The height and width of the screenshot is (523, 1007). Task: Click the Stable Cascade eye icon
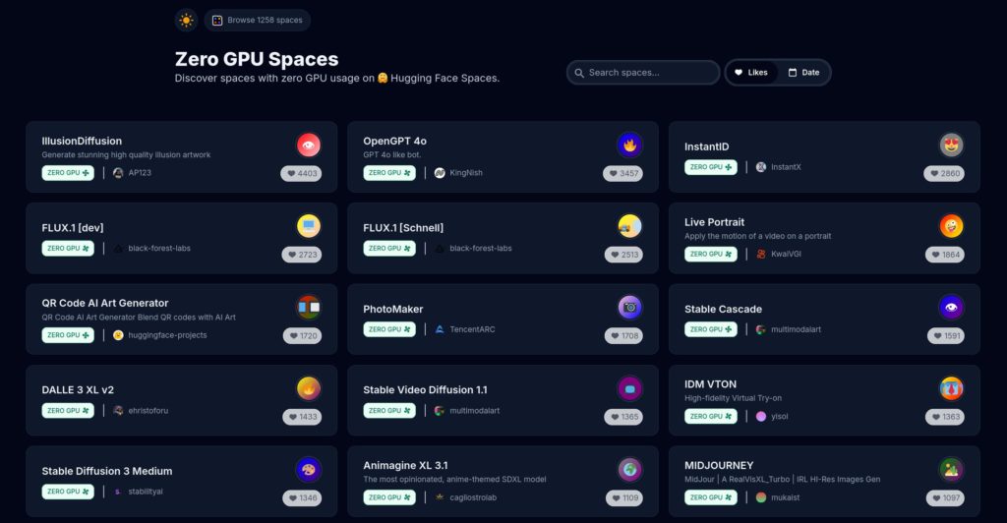951,308
